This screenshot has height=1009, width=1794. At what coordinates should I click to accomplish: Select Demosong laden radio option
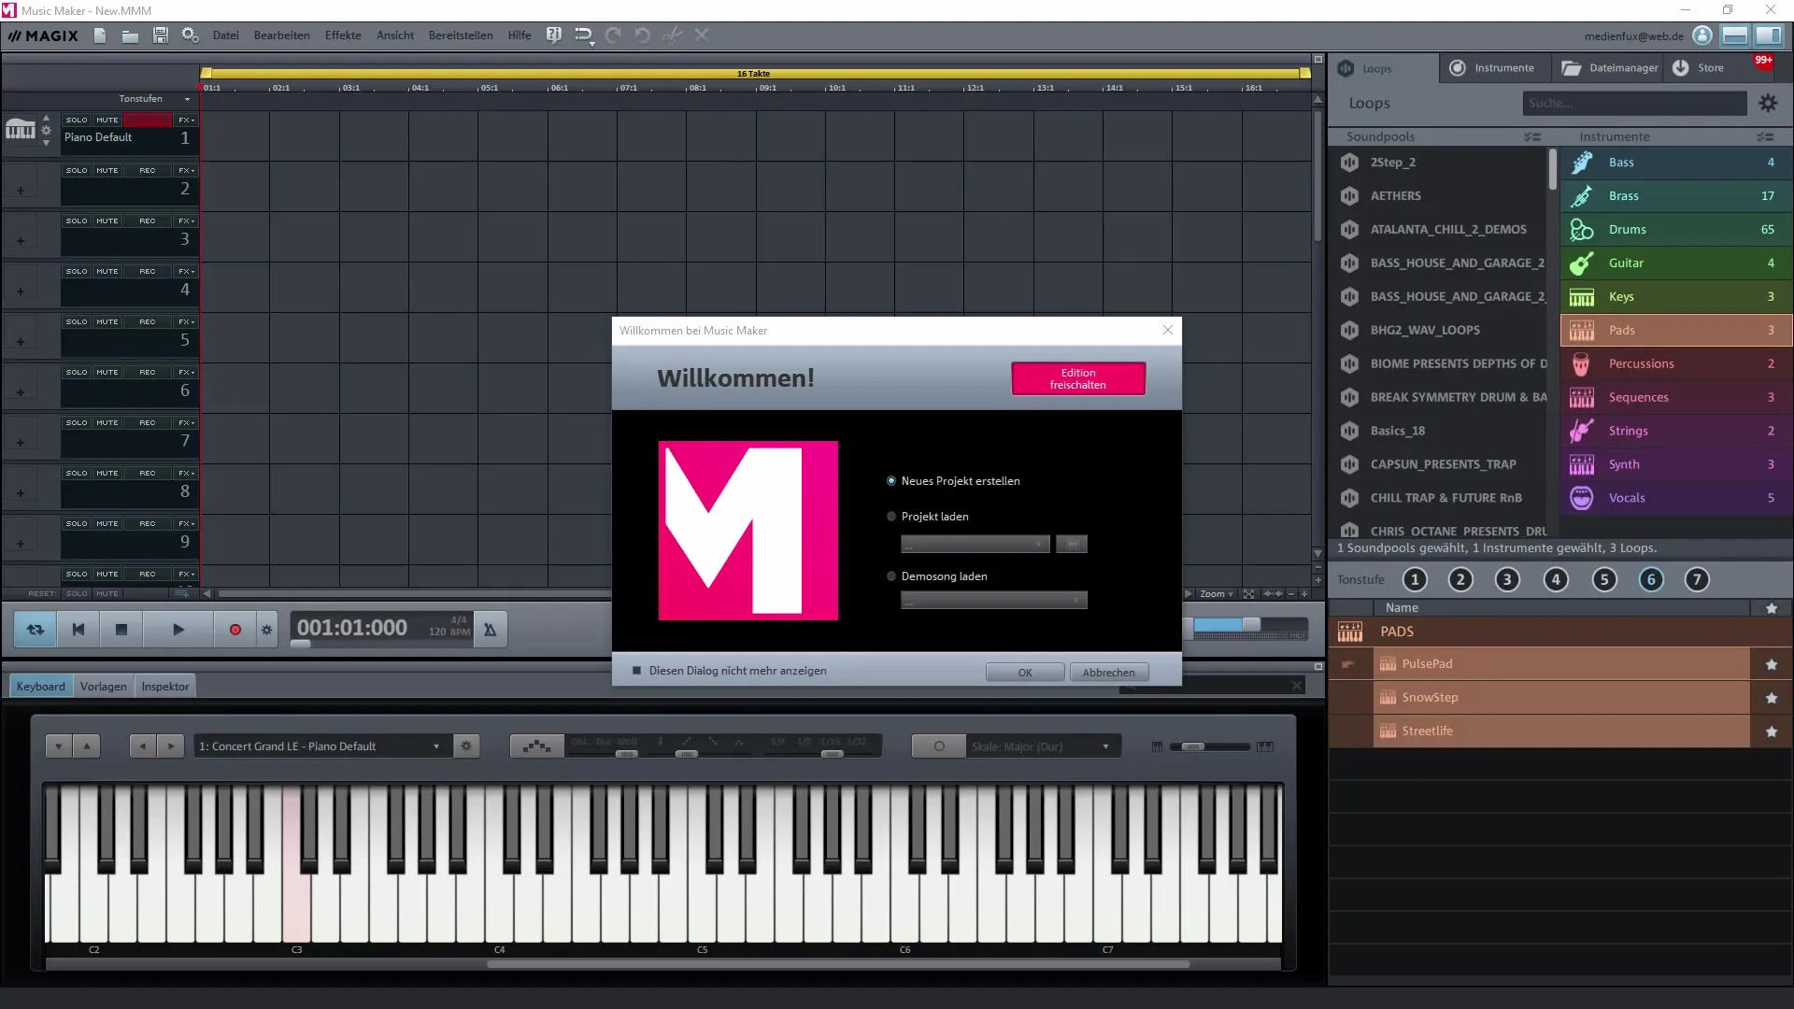coord(891,576)
